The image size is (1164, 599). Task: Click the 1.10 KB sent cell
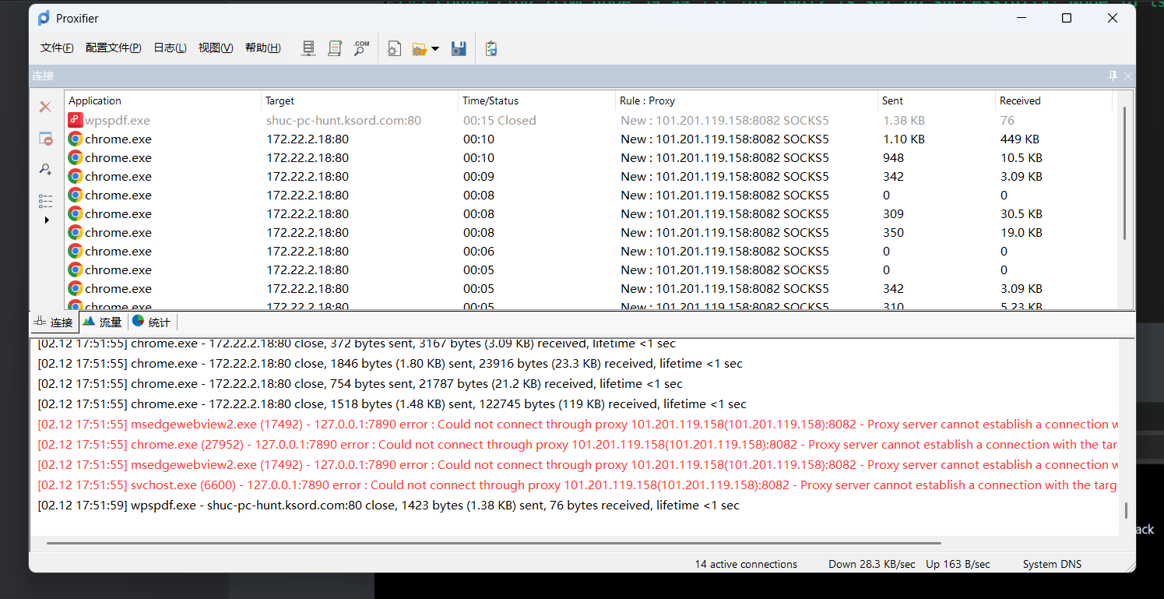tap(904, 139)
